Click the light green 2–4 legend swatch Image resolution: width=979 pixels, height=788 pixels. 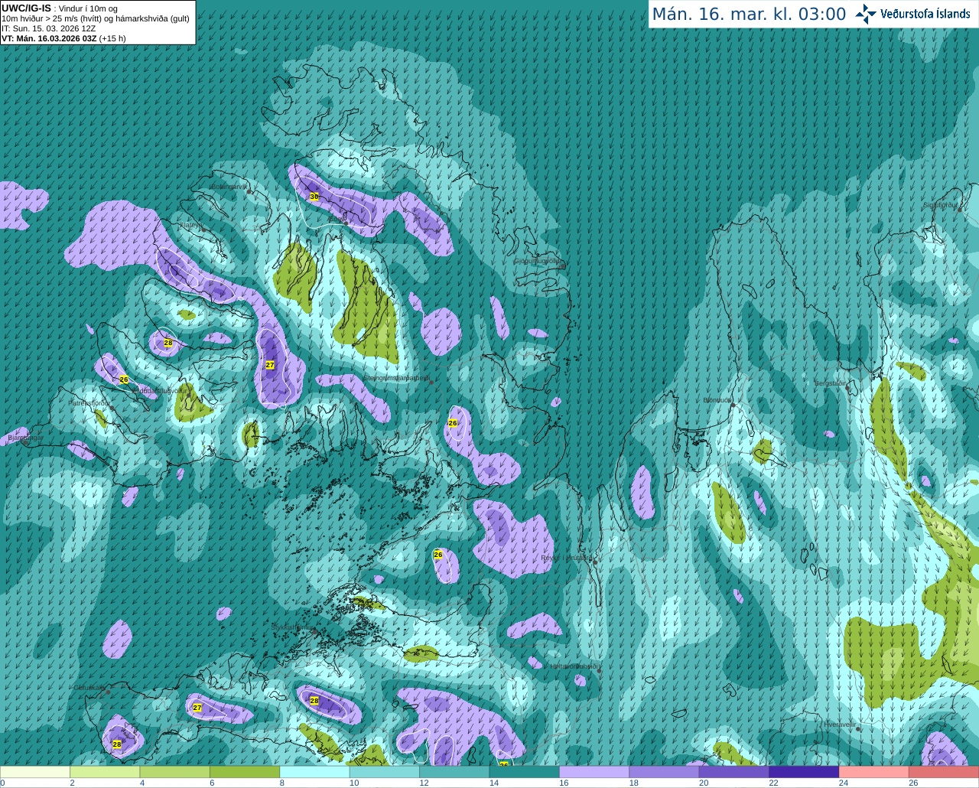(105, 772)
